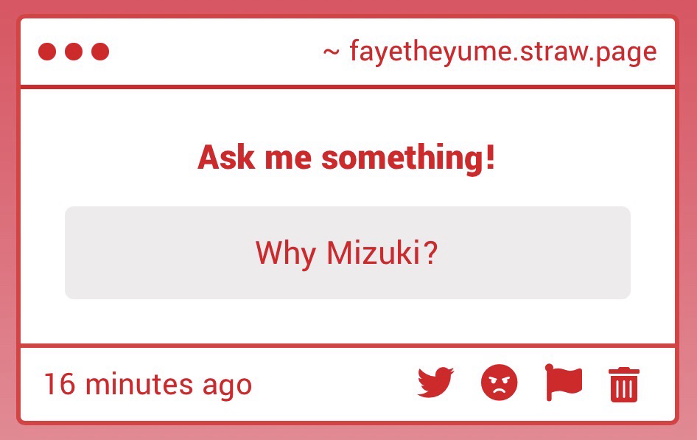The width and height of the screenshot is (697, 440).
Task: Click the tilde symbol before the page name
Action: [x=332, y=52]
